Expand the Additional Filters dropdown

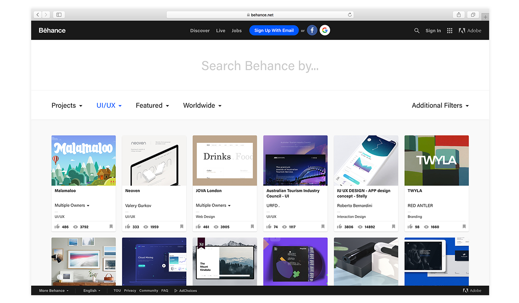click(x=440, y=106)
